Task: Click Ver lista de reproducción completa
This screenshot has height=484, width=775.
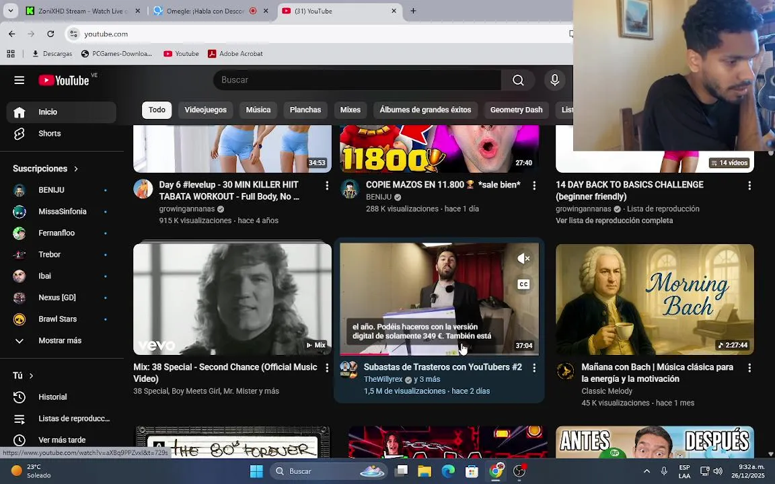Action: point(614,220)
